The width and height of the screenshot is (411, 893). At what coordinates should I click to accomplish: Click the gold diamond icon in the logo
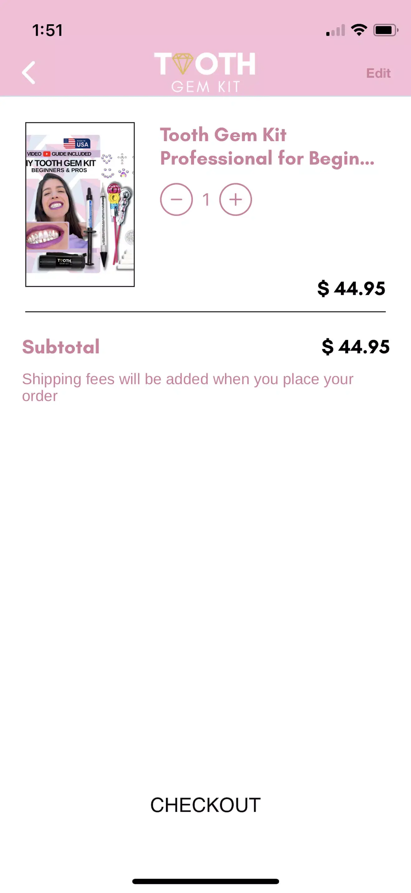tap(183, 64)
